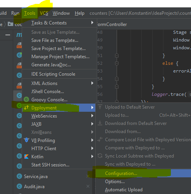Click logger.trace call in editor
The height and width of the screenshot is (194, 191).
point(169,94)
